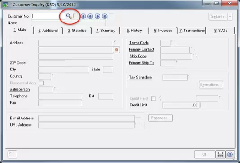Click the application icon in the title bar
Image resolution: width=240 pixels, height=163 pixels.
coord(6,5)
